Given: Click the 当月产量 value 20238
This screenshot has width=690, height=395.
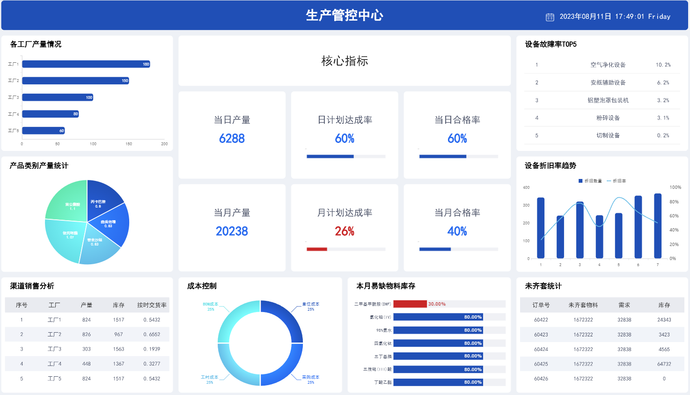Looking at the screenshot, I should click(232, 231).
